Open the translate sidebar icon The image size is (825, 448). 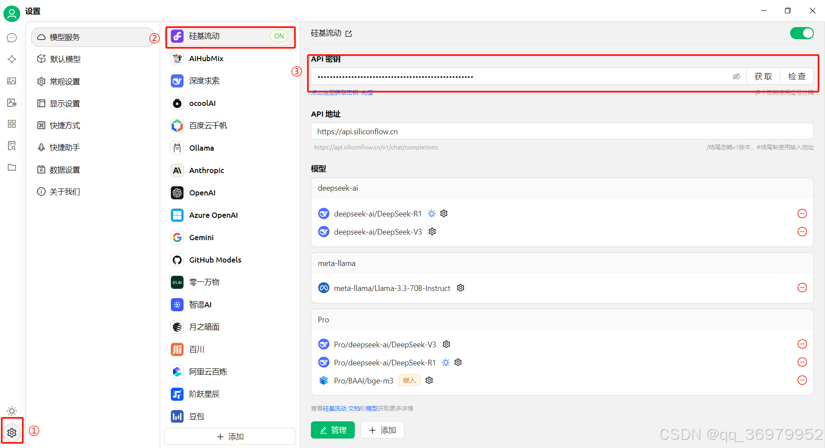(x=12, y=102)
